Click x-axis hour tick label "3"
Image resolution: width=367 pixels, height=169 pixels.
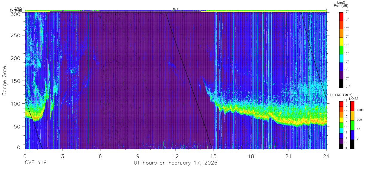(62, 156)
